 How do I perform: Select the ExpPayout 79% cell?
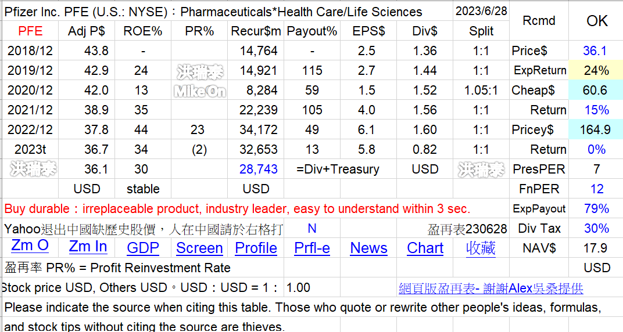(596, 208)
